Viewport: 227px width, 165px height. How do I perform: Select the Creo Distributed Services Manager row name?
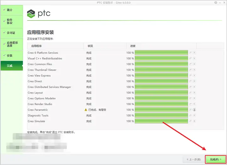click(x=49, y=87)
